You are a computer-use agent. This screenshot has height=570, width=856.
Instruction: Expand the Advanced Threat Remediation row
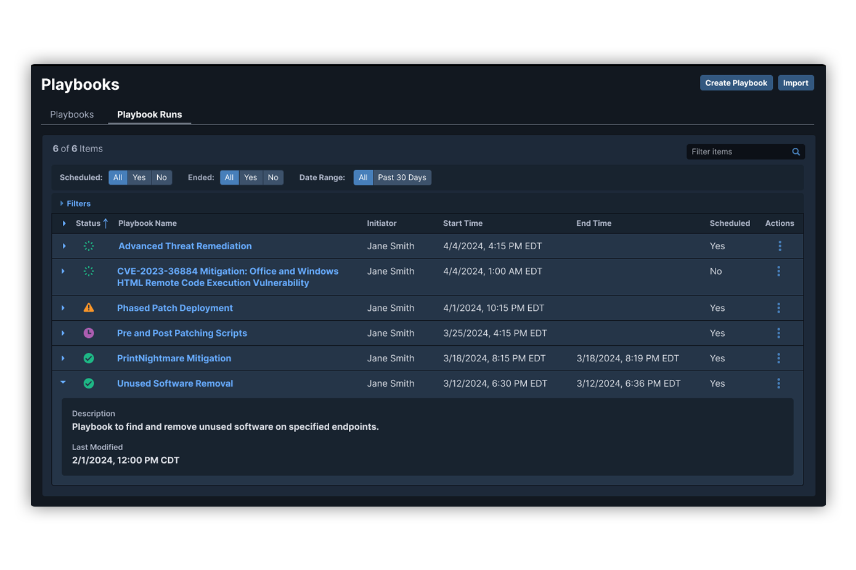coord(64,246)
